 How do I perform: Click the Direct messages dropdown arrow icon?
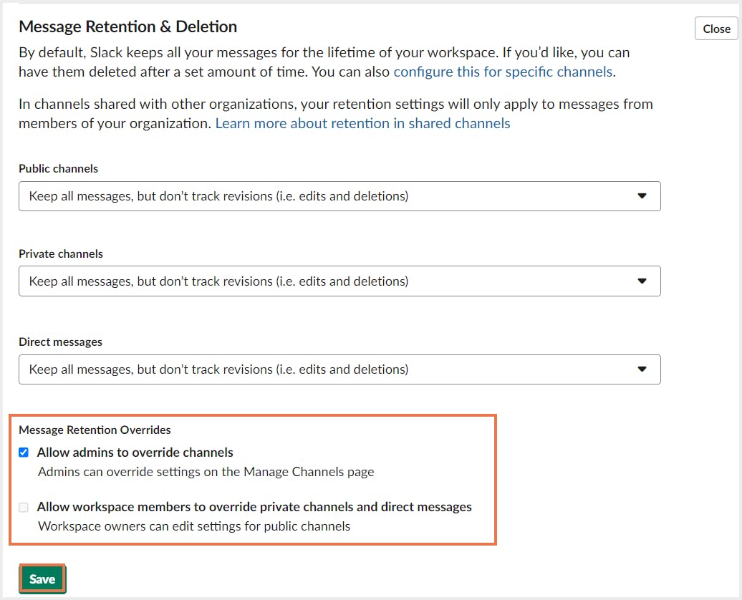pos(642,369)
